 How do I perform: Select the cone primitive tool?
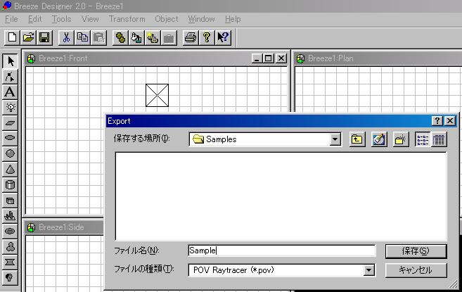[x=11, y=170]
